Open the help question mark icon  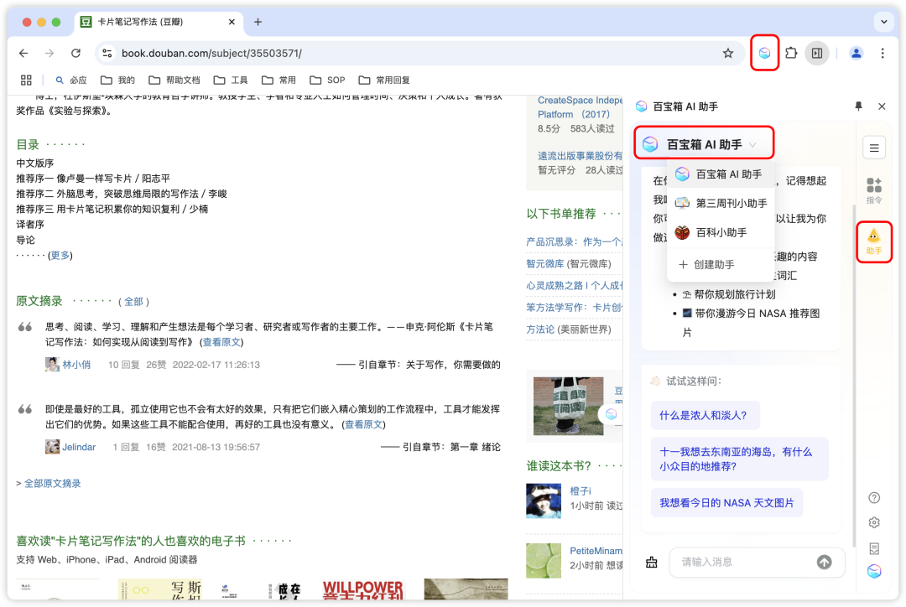pyautogui.click(x=874, y=498)
